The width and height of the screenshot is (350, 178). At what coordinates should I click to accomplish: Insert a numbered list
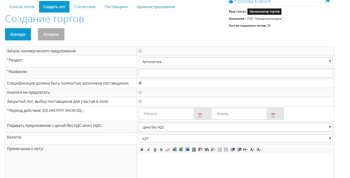(220, 149)
